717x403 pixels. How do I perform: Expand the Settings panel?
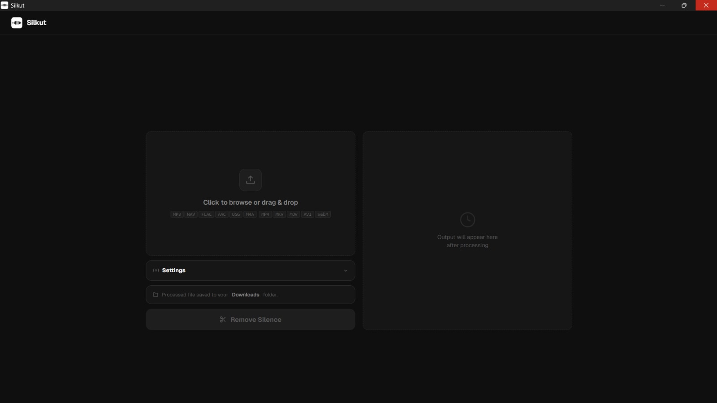[x=251, y=270]
